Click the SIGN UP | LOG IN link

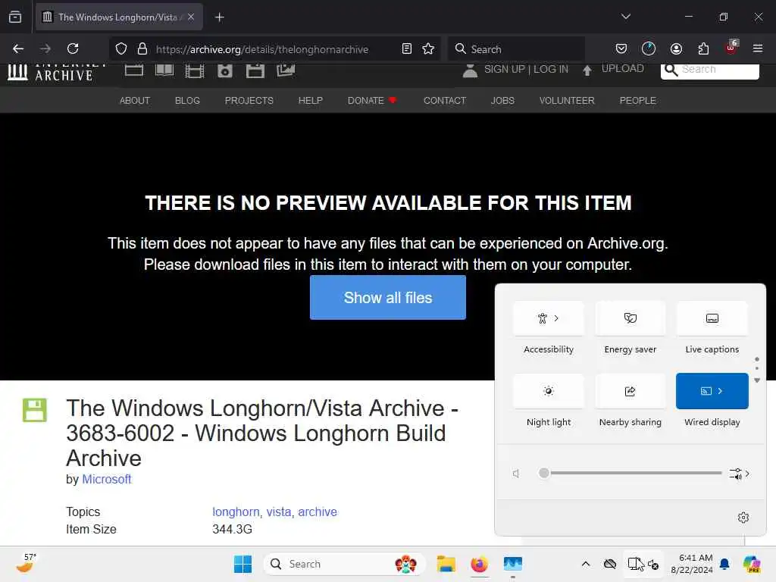(526, 69)
